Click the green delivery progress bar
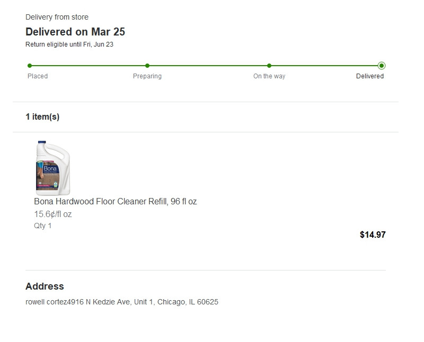 coord(207,66)
